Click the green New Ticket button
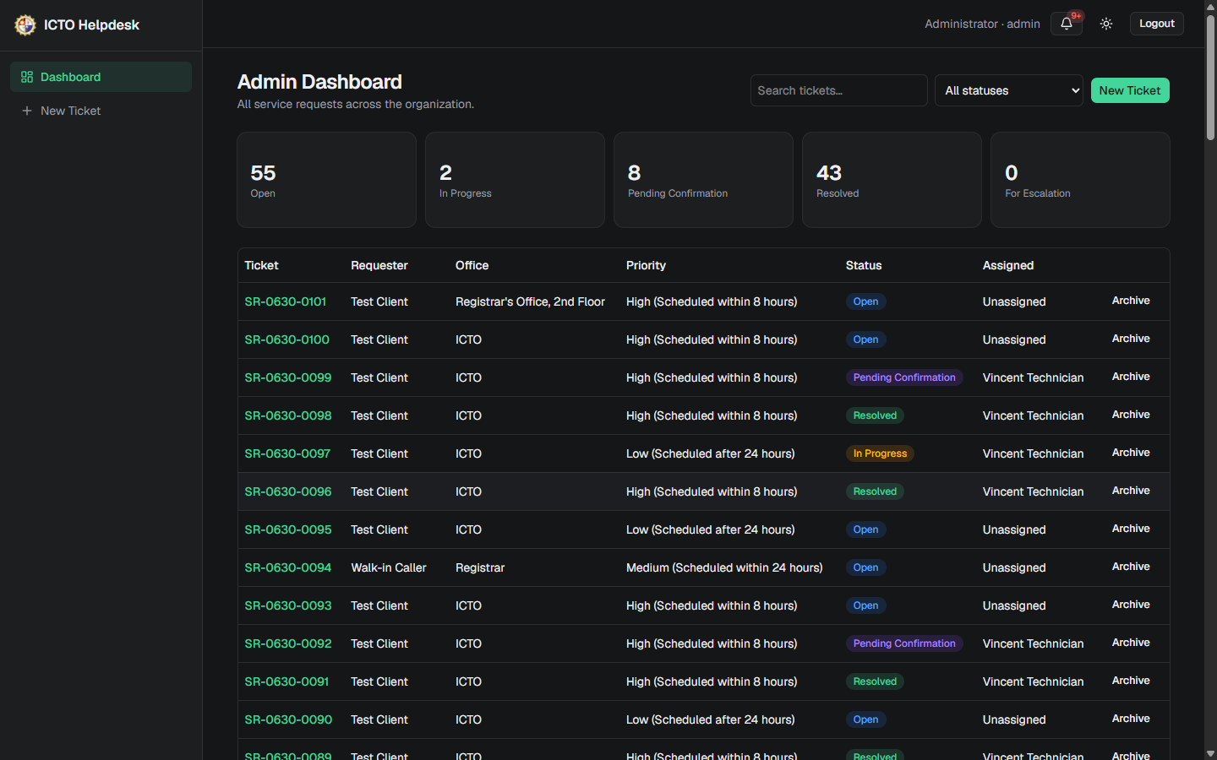The height and width of the screenshot is (760, 1217). coord(1130,90)
